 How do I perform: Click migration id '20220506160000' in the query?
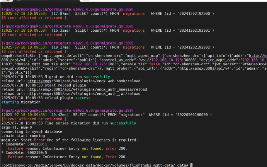tap(192, 115)
